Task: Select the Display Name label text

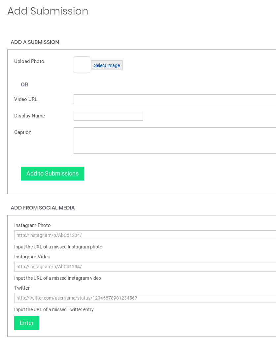Action: [x=29, y=116]
